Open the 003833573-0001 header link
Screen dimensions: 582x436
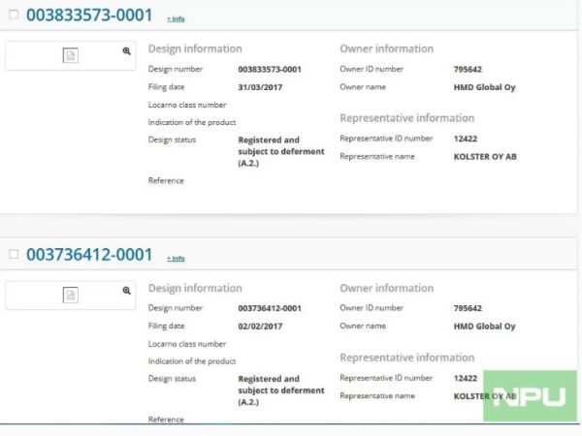89,16
